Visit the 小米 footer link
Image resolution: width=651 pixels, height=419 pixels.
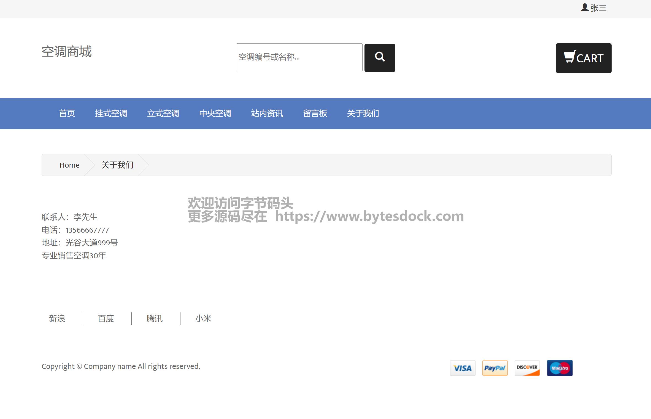tap(203, 318)
